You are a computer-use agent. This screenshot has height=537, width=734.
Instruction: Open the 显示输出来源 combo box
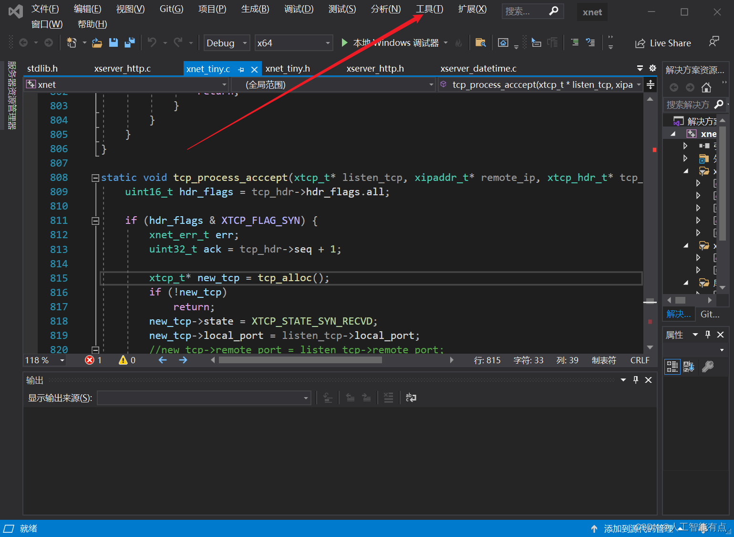point(204,398)
